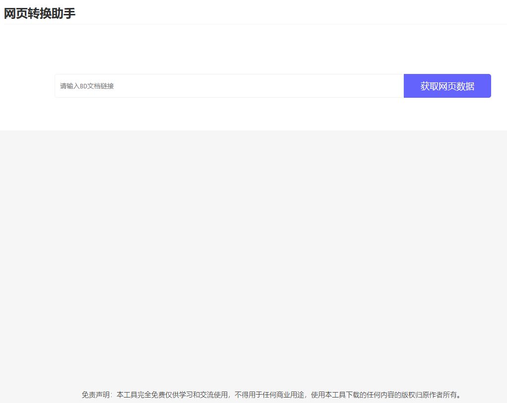Image resolution: width=507 pixels, height=403 pixels.
Task: Click the 网页转换助手 page title
Action: click(x=40, y=13)
